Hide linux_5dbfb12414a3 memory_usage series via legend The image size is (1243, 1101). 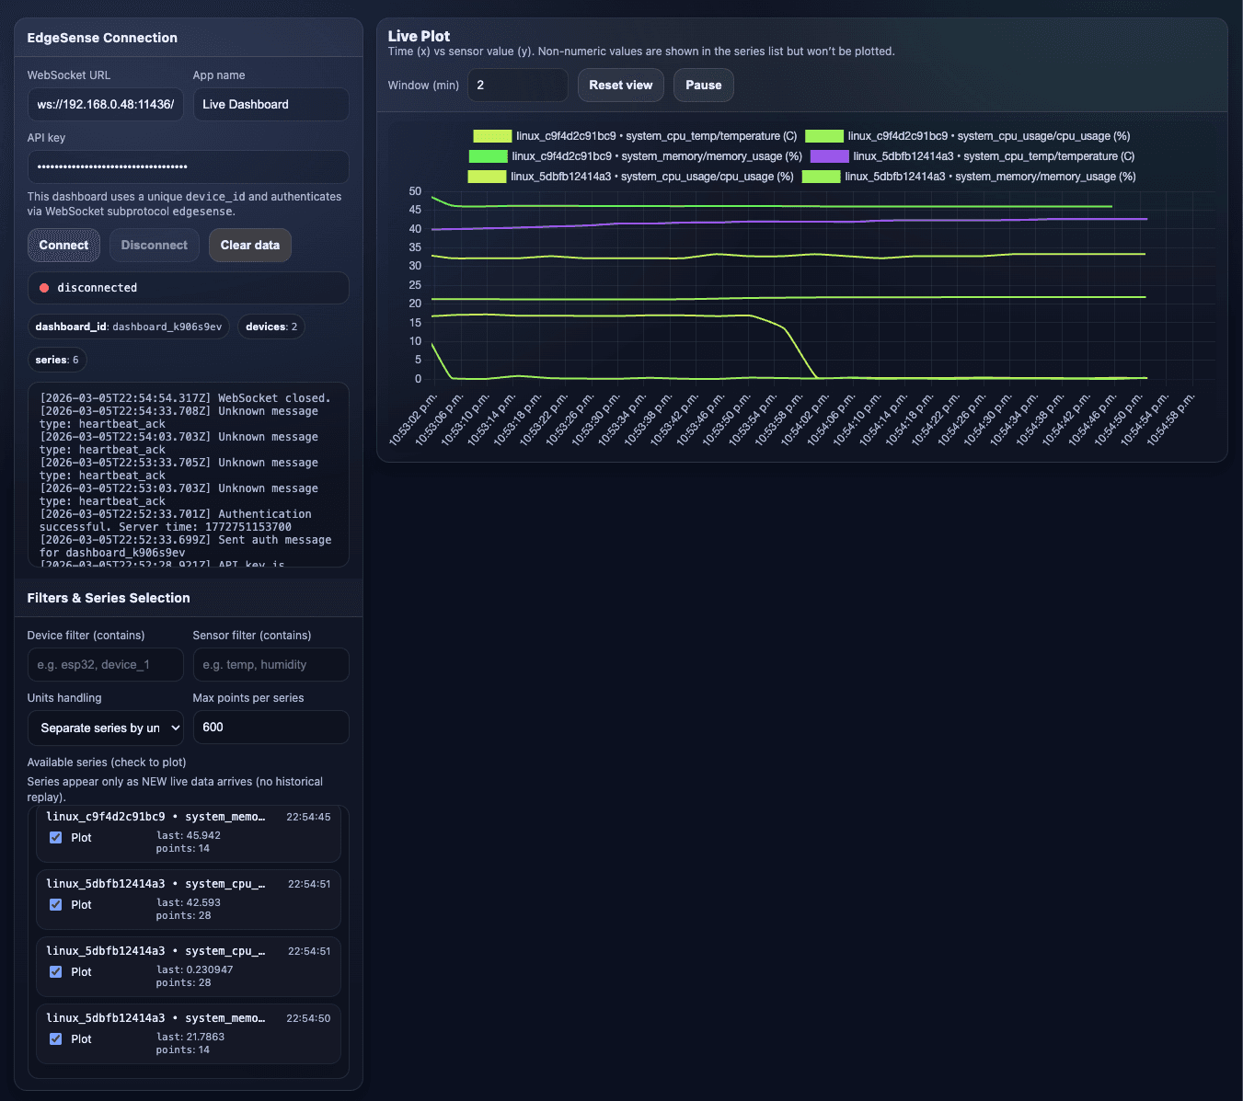[x=821, y=177]
